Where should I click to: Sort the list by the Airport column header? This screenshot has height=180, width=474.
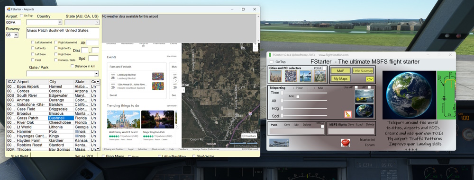32,82
